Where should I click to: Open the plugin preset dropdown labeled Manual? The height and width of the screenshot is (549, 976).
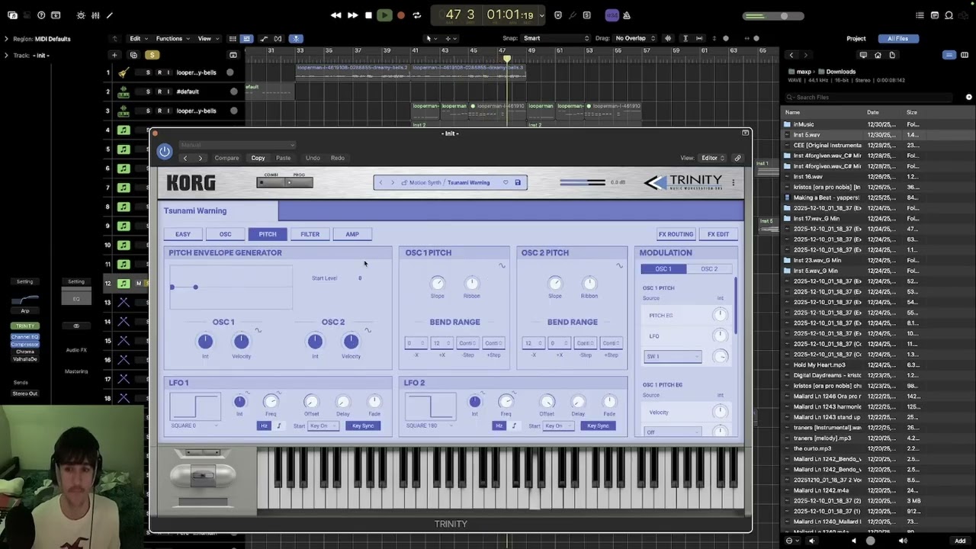point(237,145)
